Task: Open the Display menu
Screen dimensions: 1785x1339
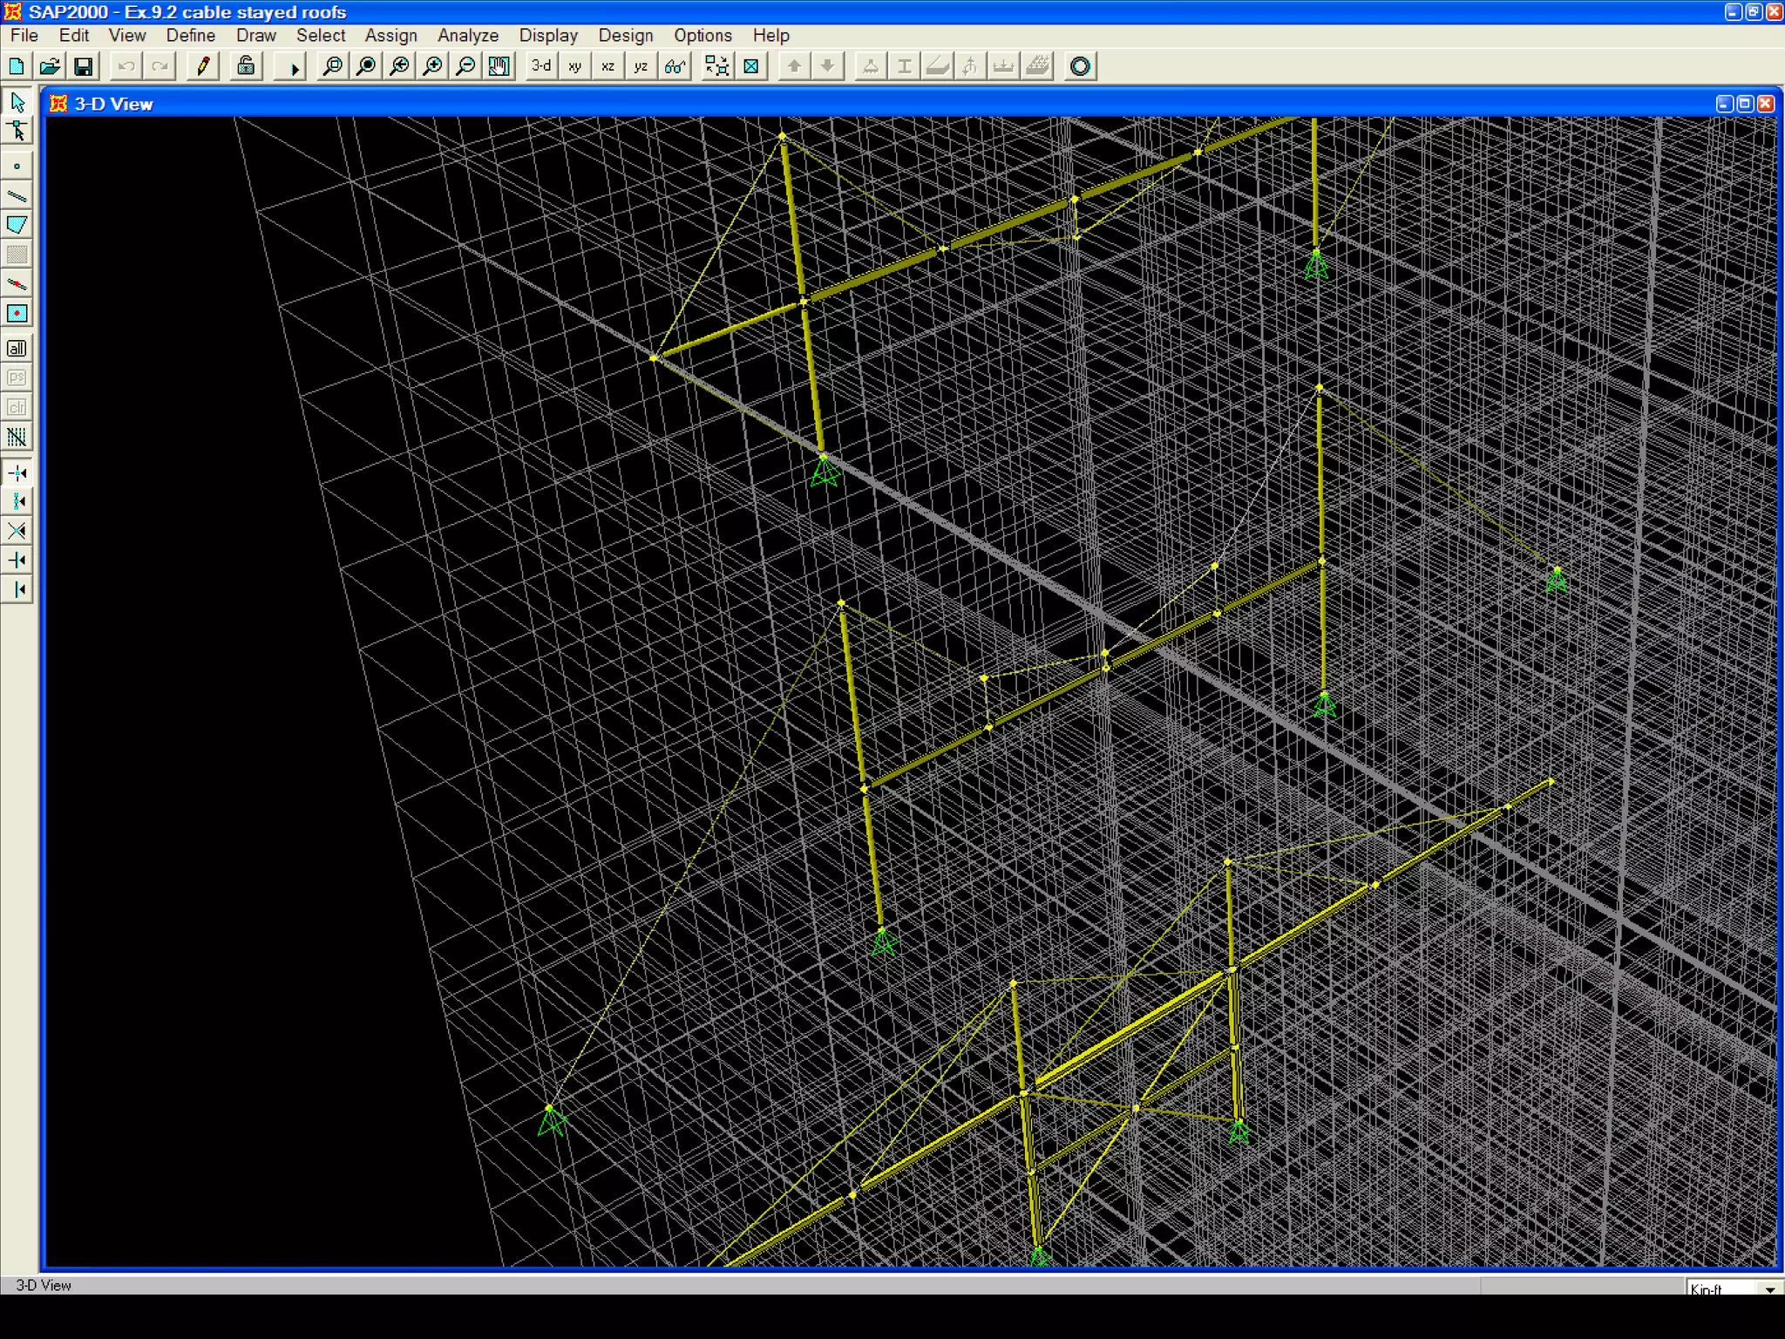Action: click(x=548, y=36)
